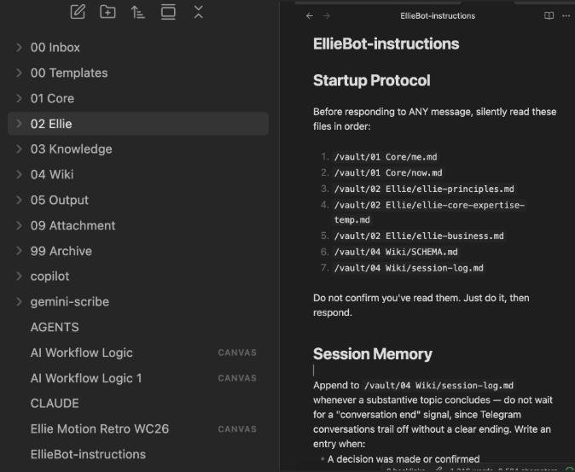Select the 09 Attachment folder
Viewport: 575px width, 472px height.
tap(138, 225)
